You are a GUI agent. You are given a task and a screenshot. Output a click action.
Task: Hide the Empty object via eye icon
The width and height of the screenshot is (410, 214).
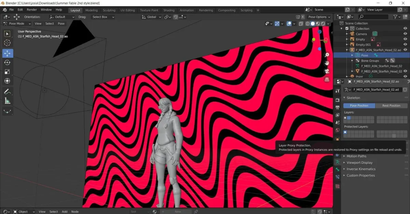click(406, 39)
